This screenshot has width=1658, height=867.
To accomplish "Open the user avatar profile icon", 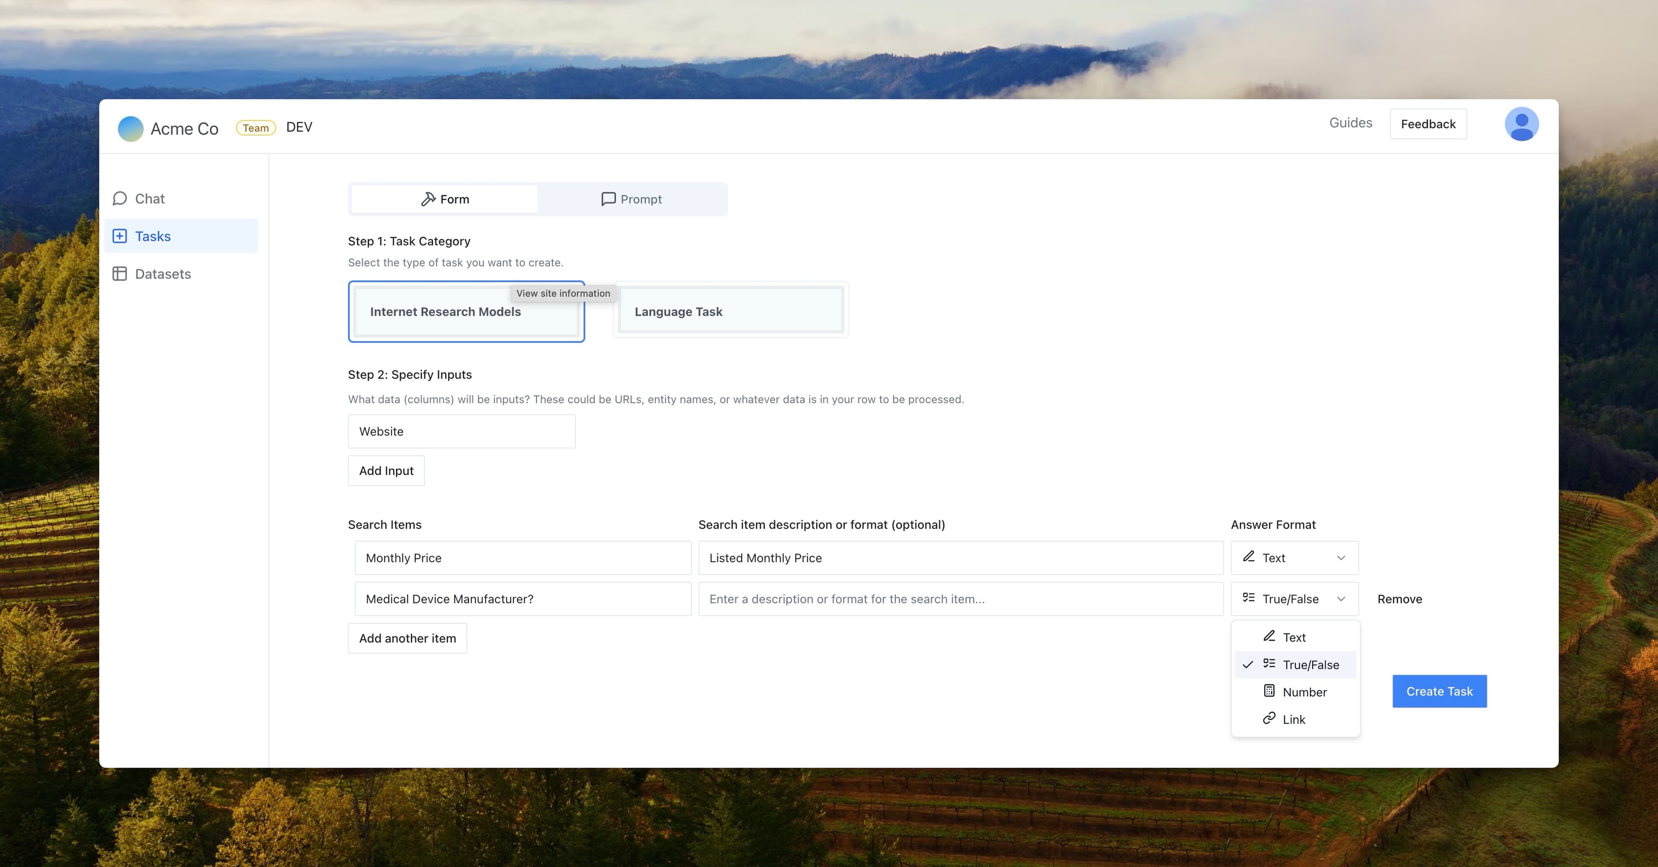I will click(1521, 124).
